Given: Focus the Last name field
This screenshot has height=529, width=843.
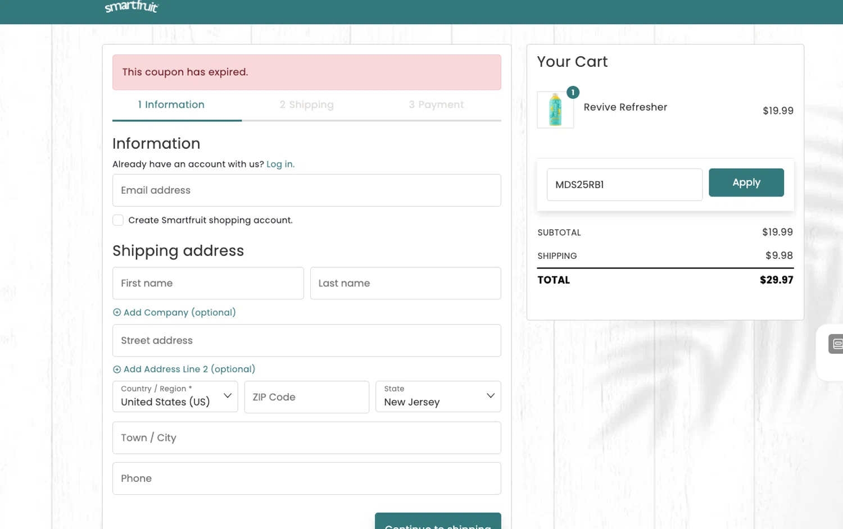Looking at the screenshot, I should [406, 283].
